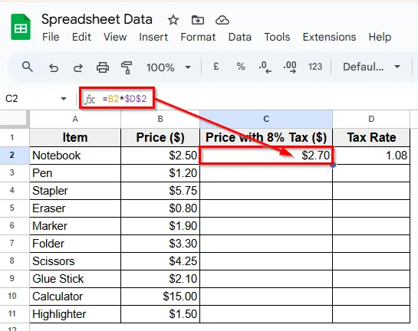This screenshot has width=418, height=331.
Task: Select the Glue Stick cell
Action: [75, 279]
